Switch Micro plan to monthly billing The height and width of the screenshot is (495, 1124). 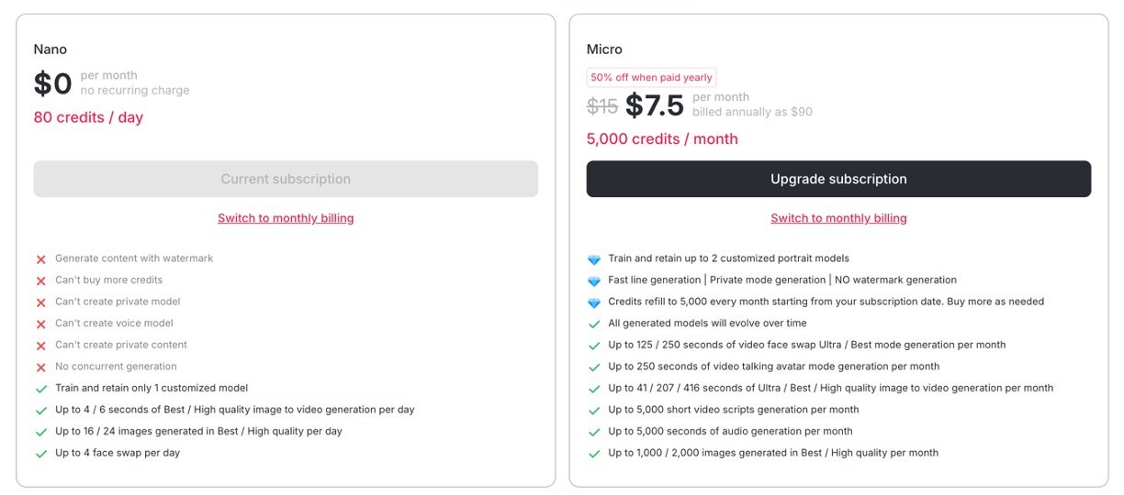838,218
